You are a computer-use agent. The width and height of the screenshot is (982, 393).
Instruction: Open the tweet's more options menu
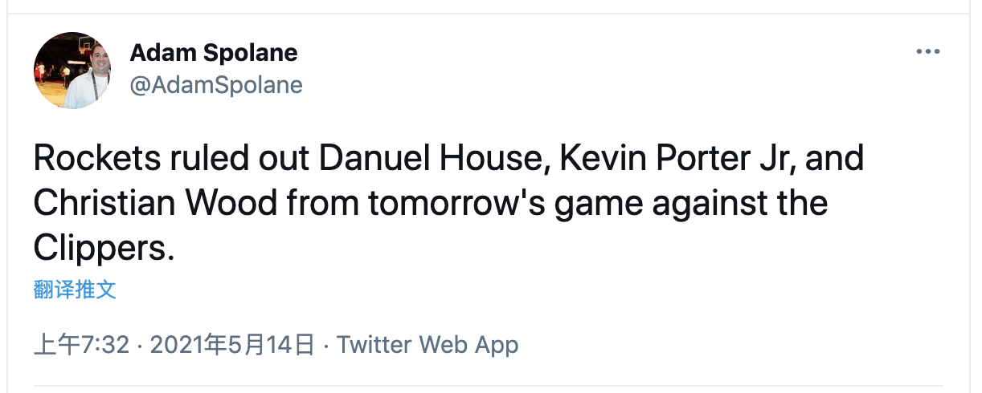pos(927,52)
